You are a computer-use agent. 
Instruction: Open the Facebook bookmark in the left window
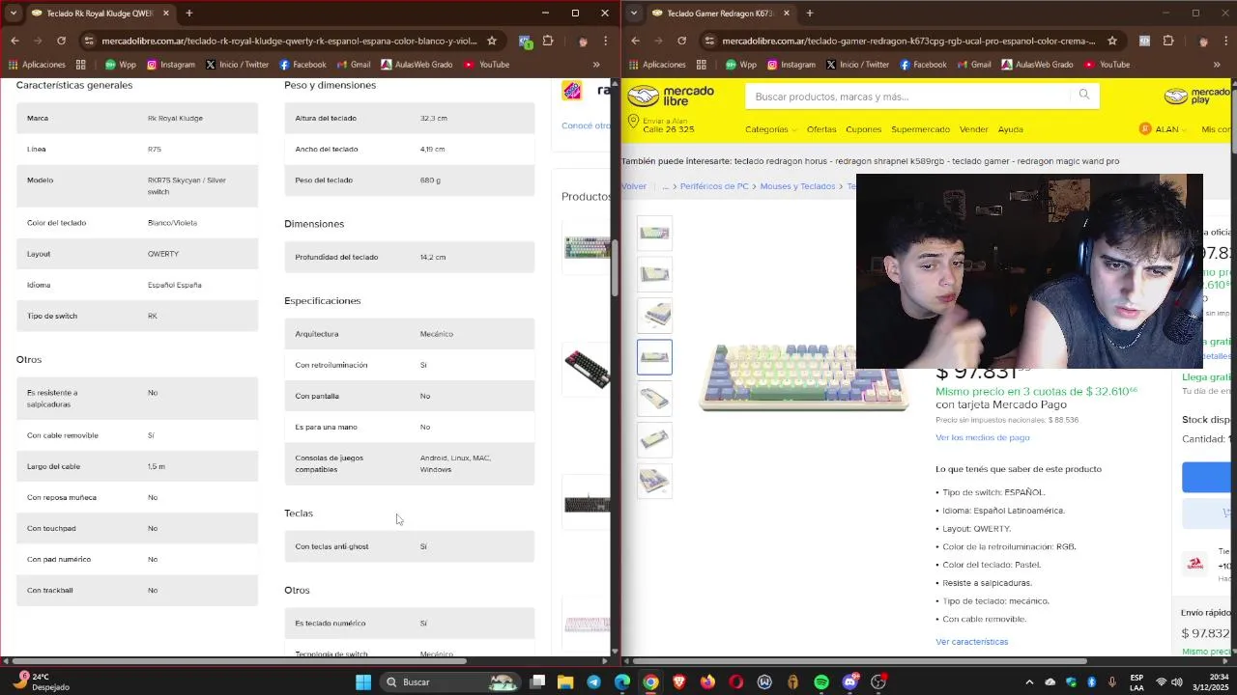tap(302, 65)
